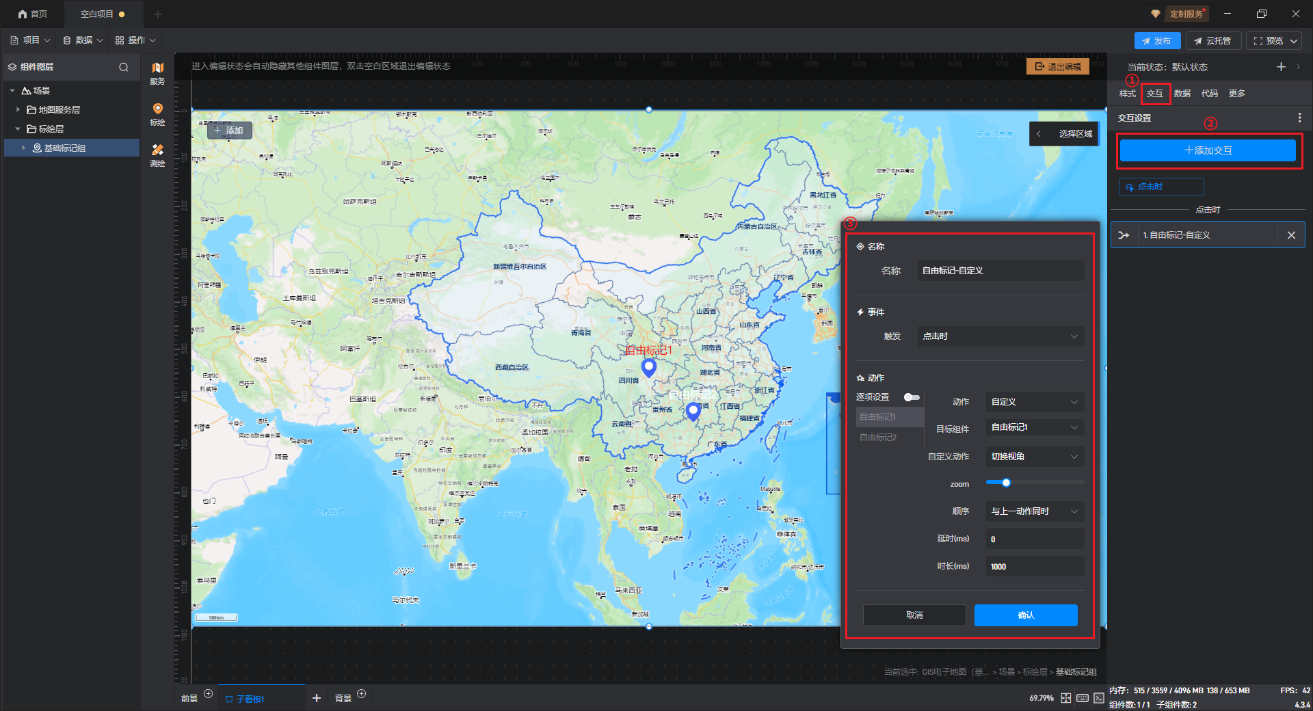Image resolution: width=1313 pixels, height=711 pixels.
Task: Remove the 自由标记-自定义 interaction entry
Action: [1291, 235]
